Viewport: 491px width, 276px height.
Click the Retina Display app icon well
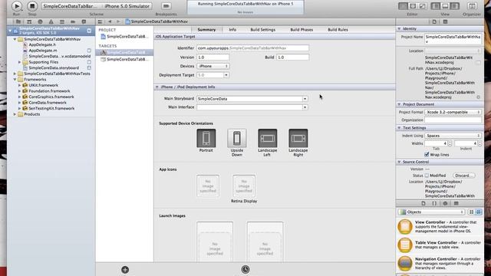pos(244,186)
